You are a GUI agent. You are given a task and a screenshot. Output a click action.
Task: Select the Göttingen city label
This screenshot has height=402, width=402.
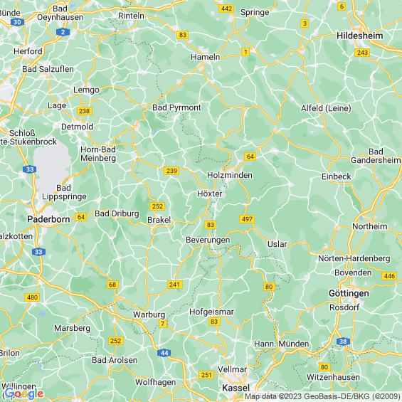(x=349, y=294)
